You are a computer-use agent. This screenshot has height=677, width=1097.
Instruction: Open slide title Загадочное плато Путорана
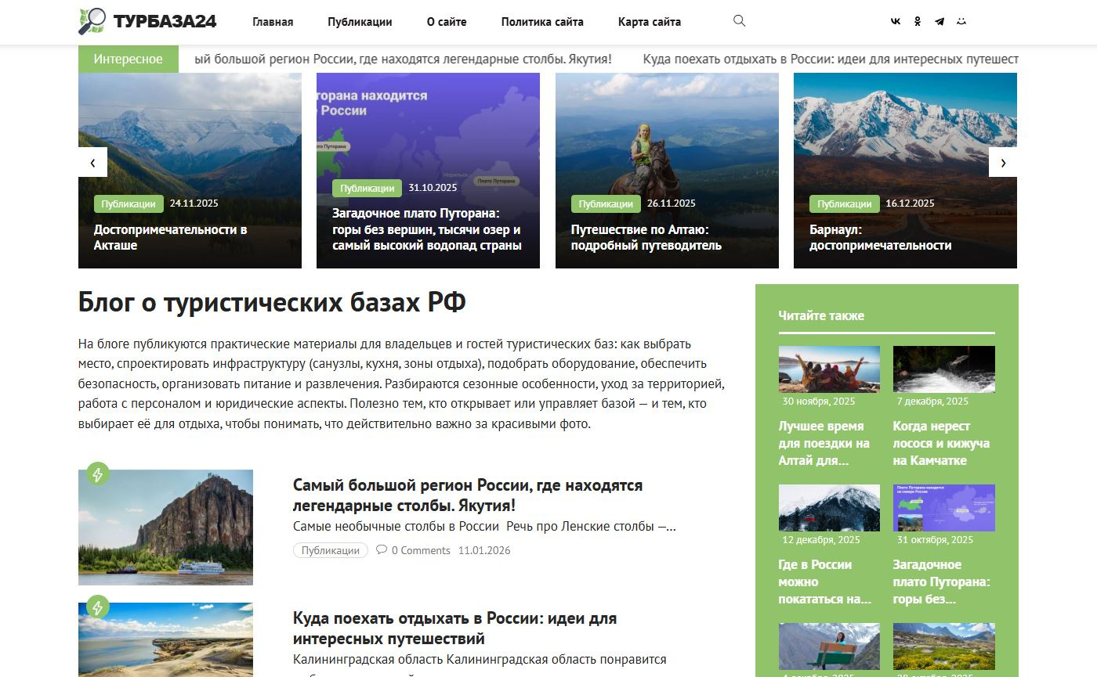[x=427, y=229]
